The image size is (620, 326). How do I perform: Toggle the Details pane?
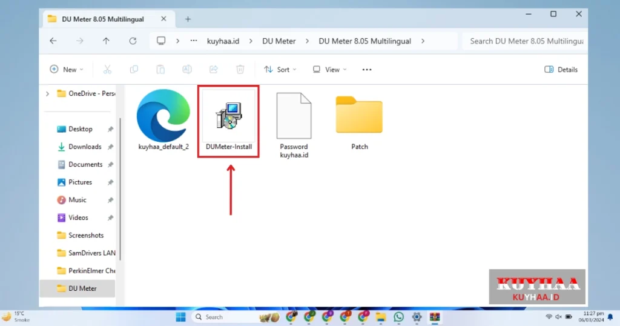coord(561,69)
